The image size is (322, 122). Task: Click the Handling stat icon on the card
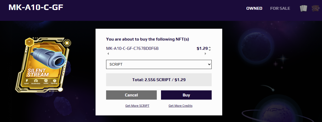(54, 81)
